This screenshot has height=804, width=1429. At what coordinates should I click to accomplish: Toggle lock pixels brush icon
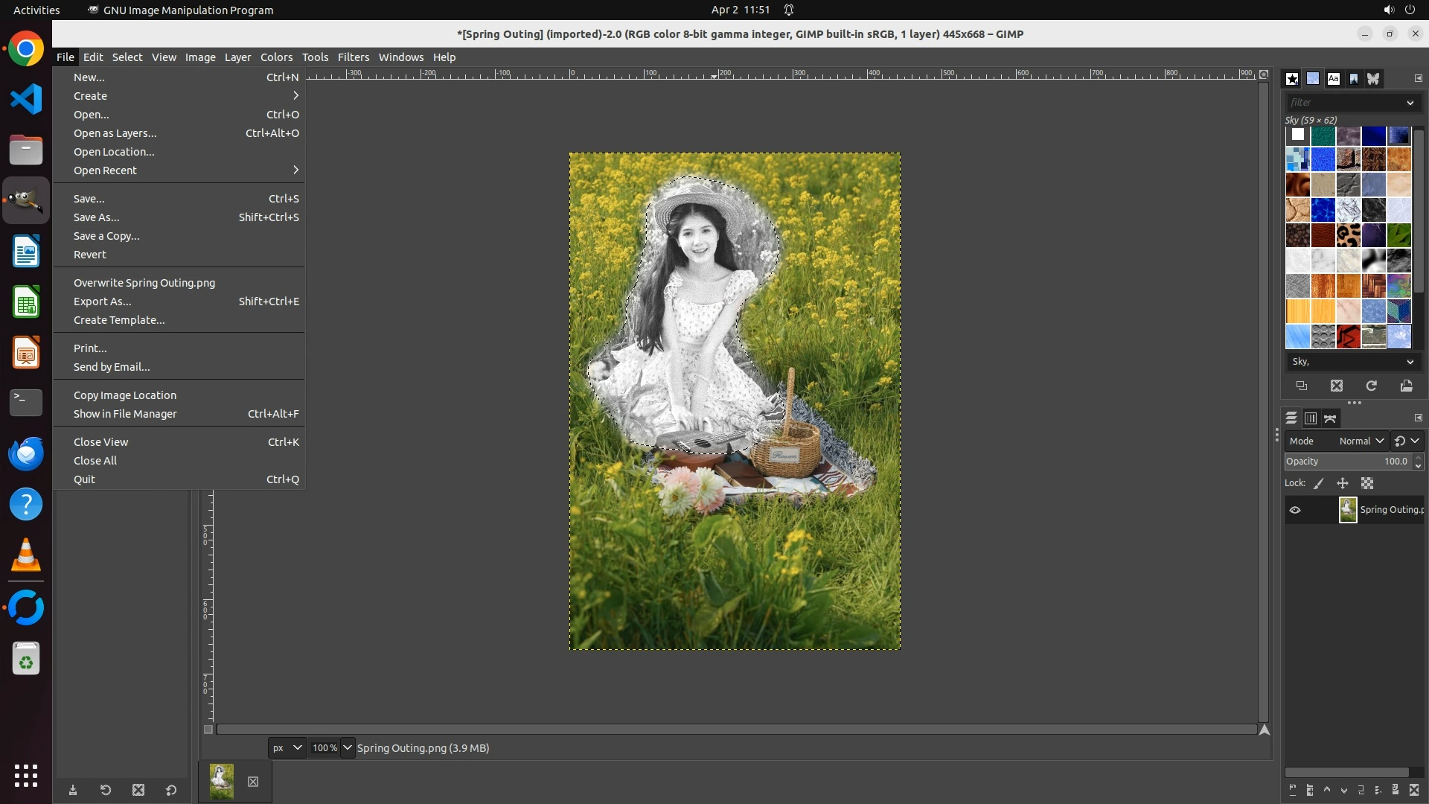pos(1318,483)
